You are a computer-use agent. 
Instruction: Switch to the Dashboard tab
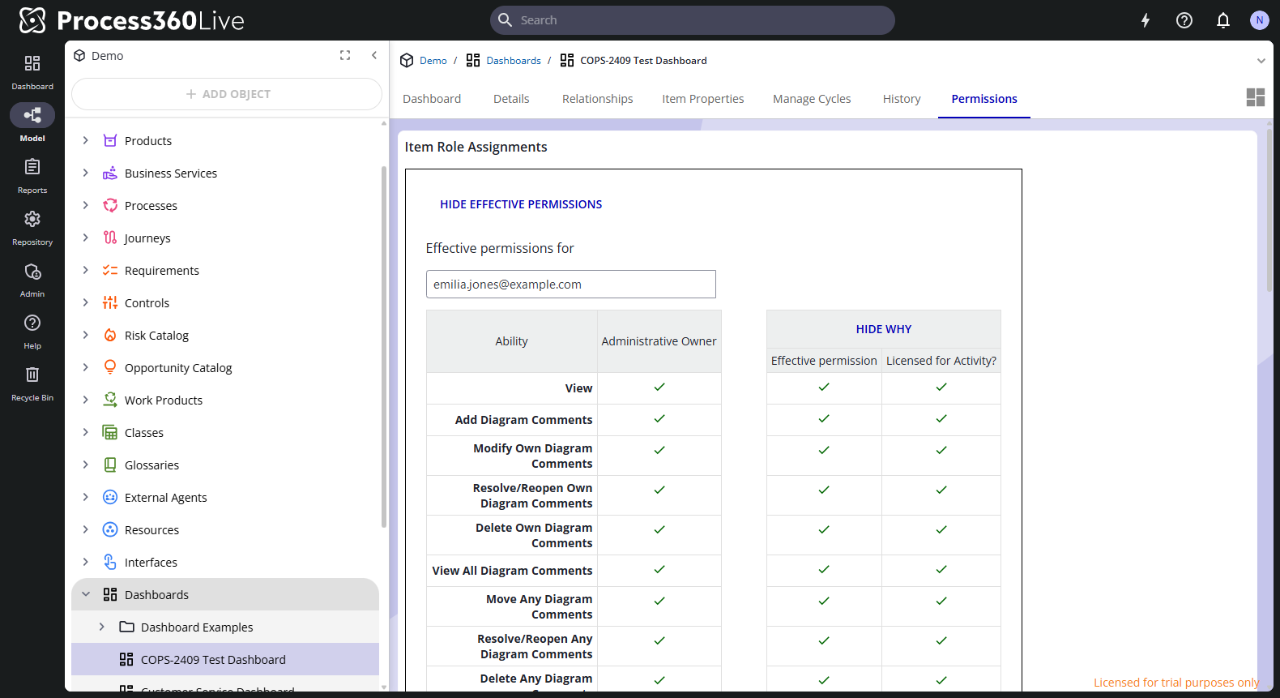pyautogui.click(x=432, y=99)
